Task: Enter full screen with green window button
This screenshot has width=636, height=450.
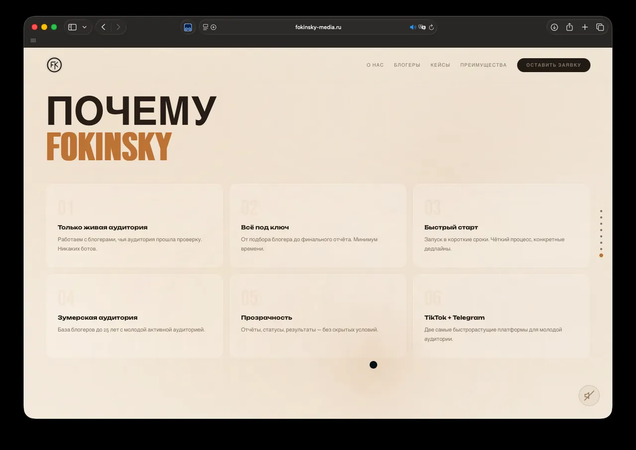Action: click(54, 27)
